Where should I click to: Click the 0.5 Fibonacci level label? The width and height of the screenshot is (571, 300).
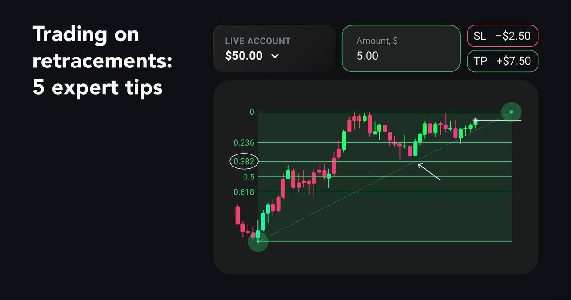click(x=249, y=177)
